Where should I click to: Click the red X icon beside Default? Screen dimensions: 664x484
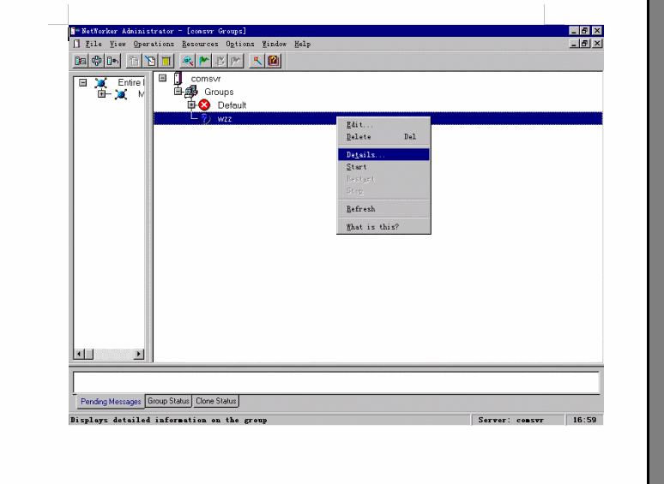pos(204,105)
